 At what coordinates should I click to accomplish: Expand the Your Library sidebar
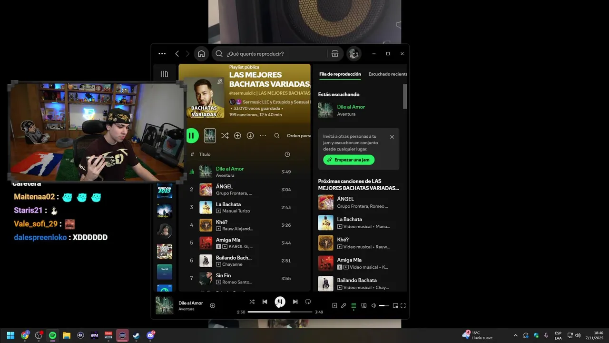165,74
